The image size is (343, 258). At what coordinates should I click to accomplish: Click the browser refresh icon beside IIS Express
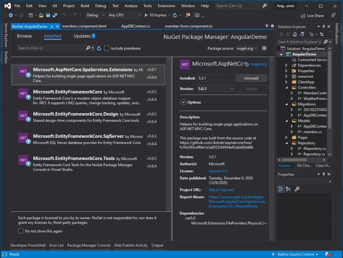(x=175, y=15)
